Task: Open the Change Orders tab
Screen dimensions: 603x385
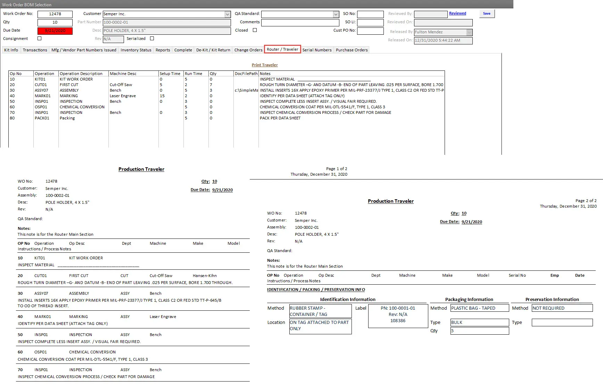Action: coord(248,50)
